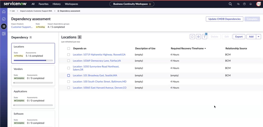Open the notifications bell icon
Viewport: 263px width, 127px height.
(x=251, y=4)
